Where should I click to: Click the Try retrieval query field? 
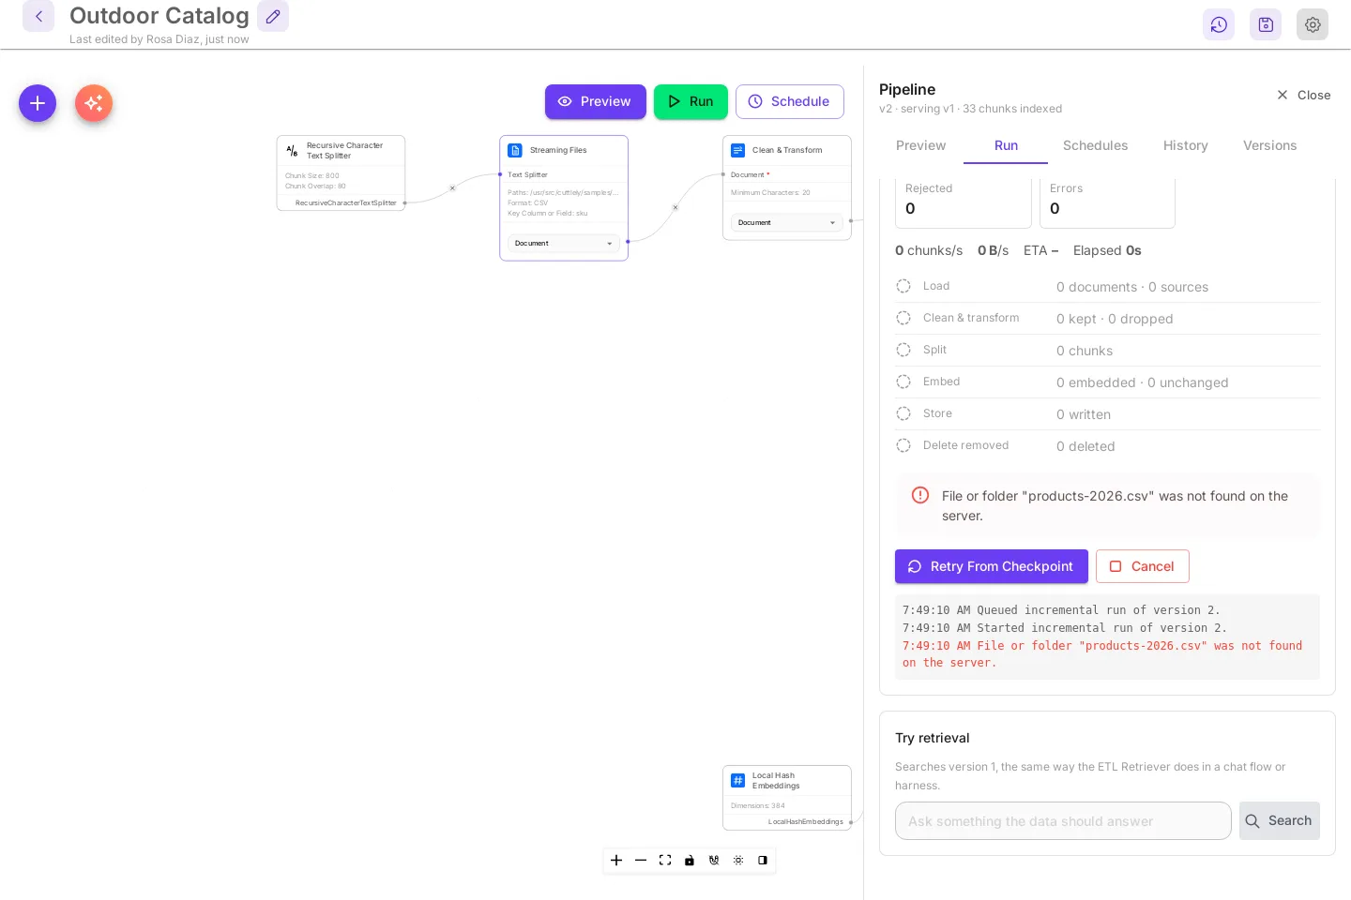pyautogui.click(x=1063, y=821)
